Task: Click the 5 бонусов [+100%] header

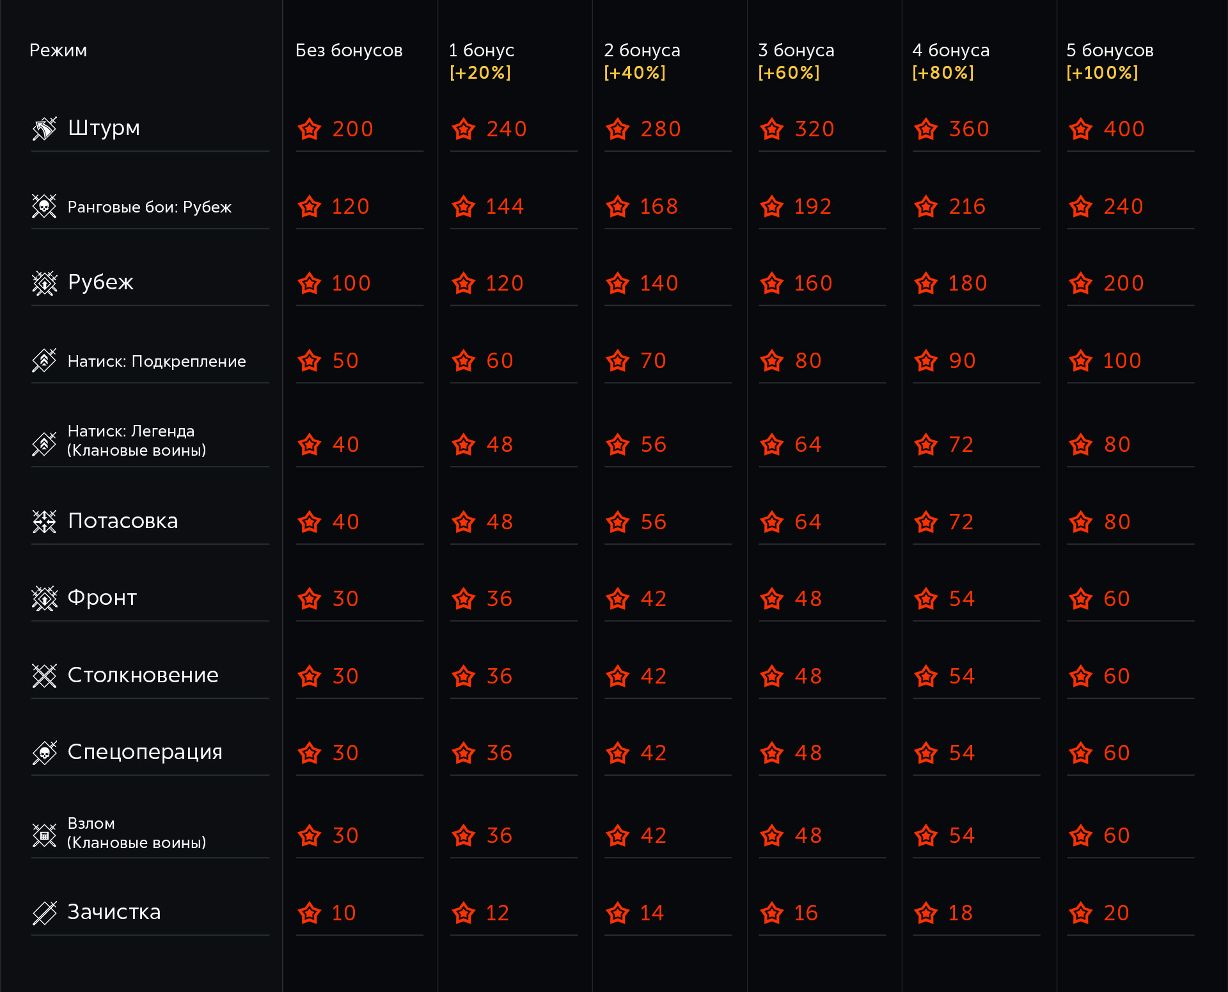Action: coord(1110,61)
